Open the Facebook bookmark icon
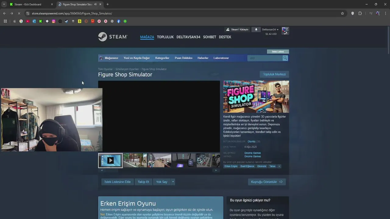The image size is (390, 219). coord(119,21)
